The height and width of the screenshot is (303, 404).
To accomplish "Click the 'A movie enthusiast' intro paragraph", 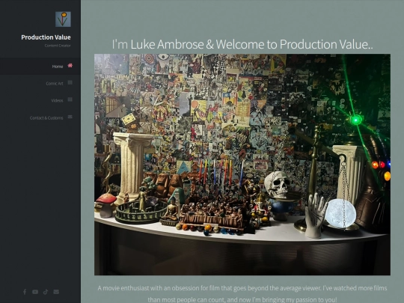I will point(242,294).
